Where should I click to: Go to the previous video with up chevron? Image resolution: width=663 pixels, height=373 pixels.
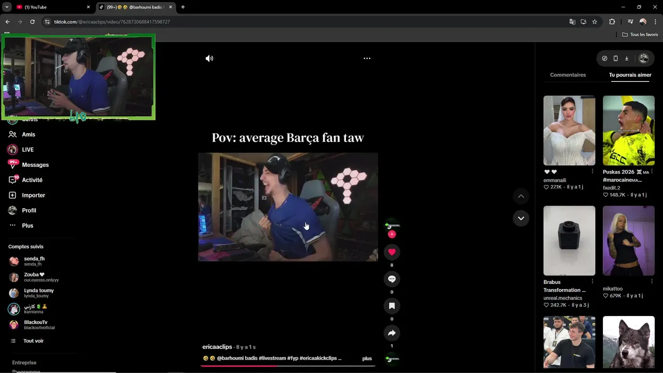[521, 196]
